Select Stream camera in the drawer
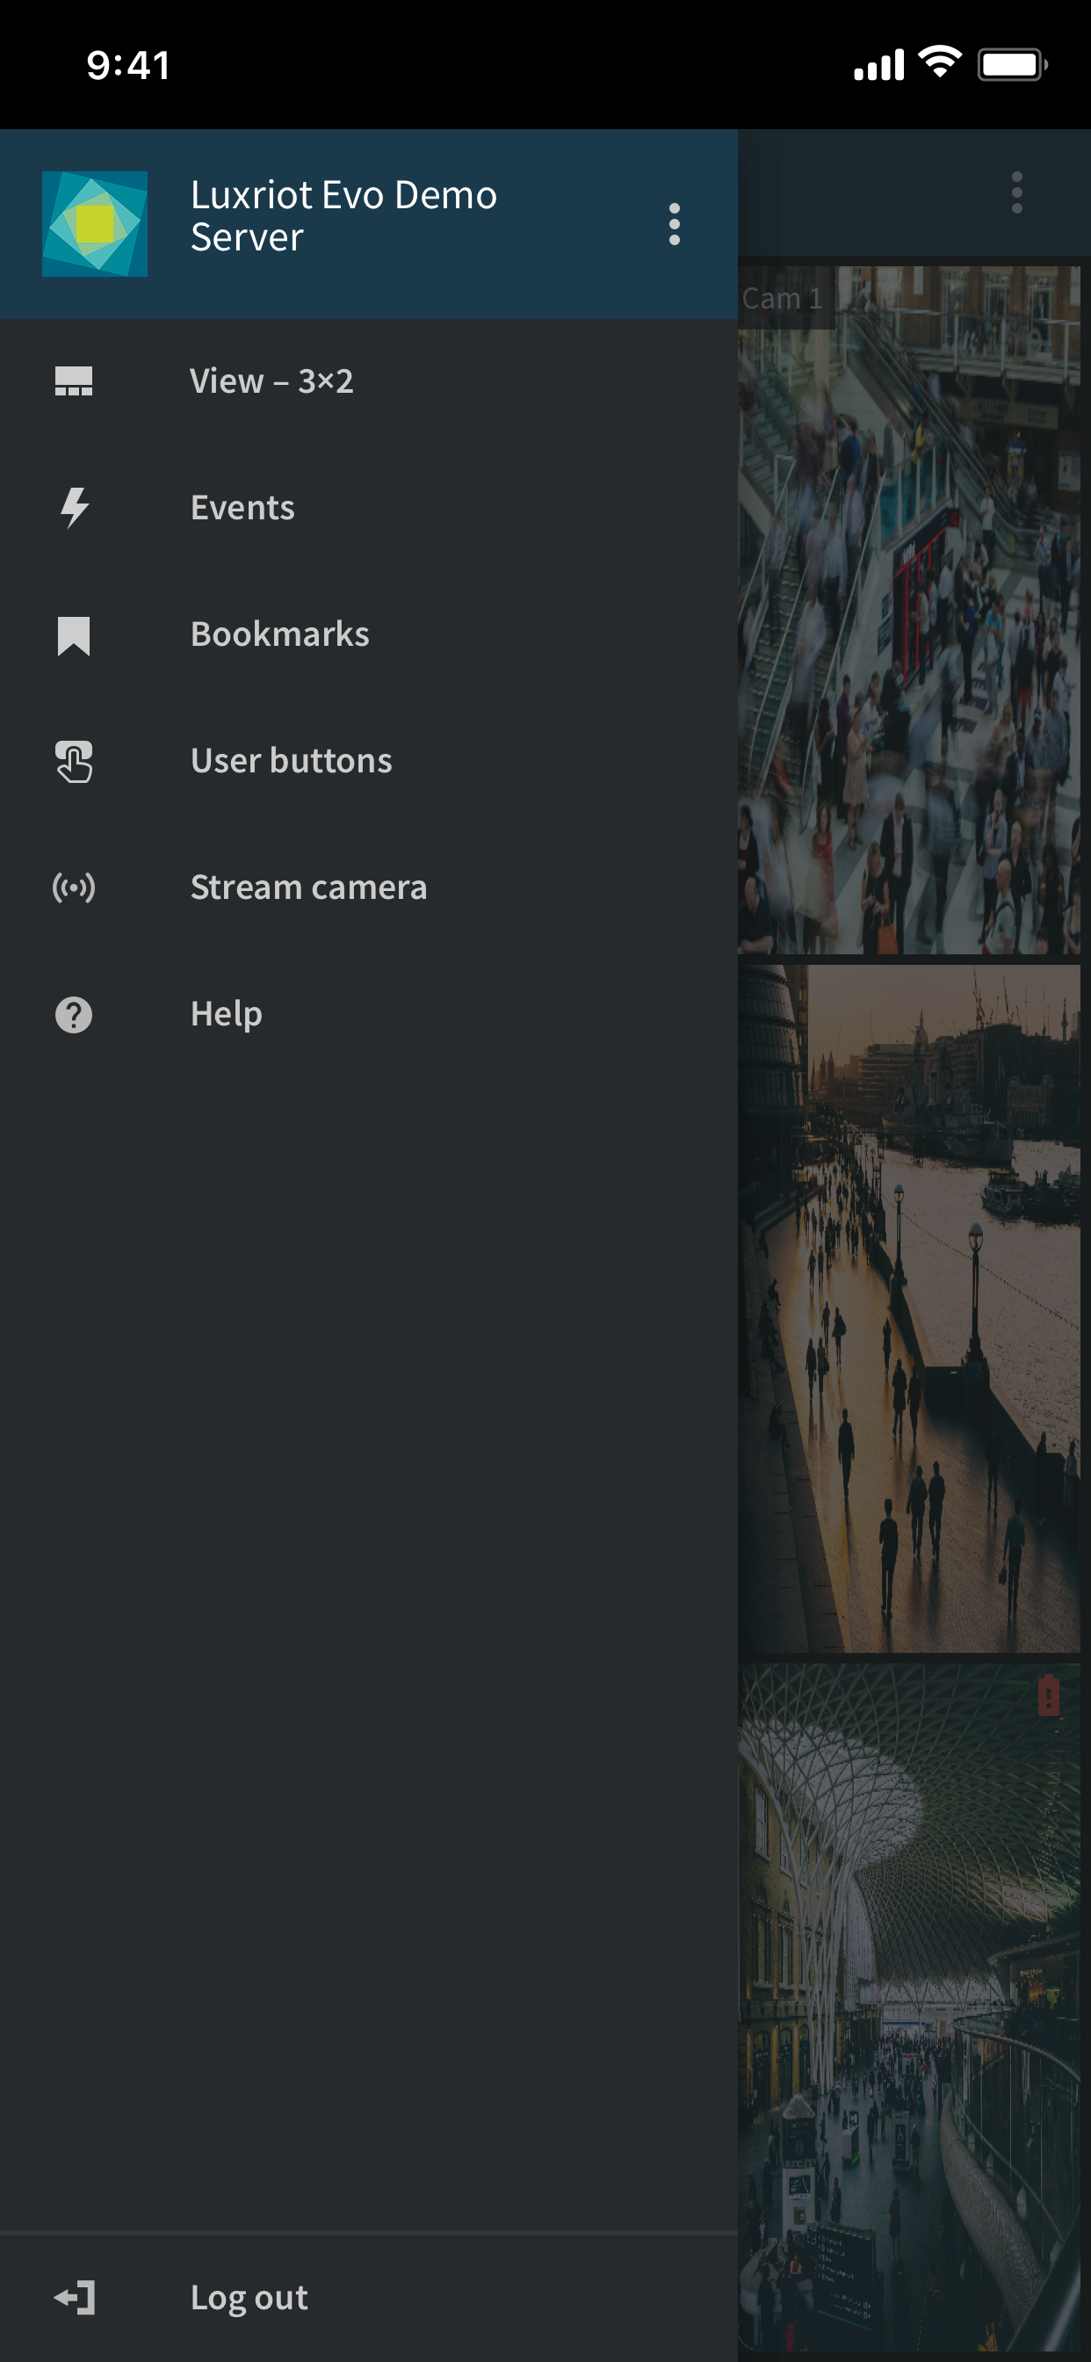Viewport: 1091px width, 2362px height. point(369,888)
